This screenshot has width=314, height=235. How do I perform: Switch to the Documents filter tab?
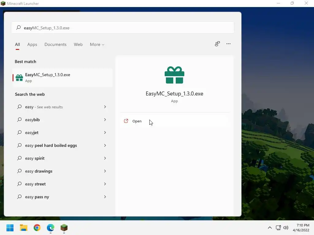pos(56,44)
